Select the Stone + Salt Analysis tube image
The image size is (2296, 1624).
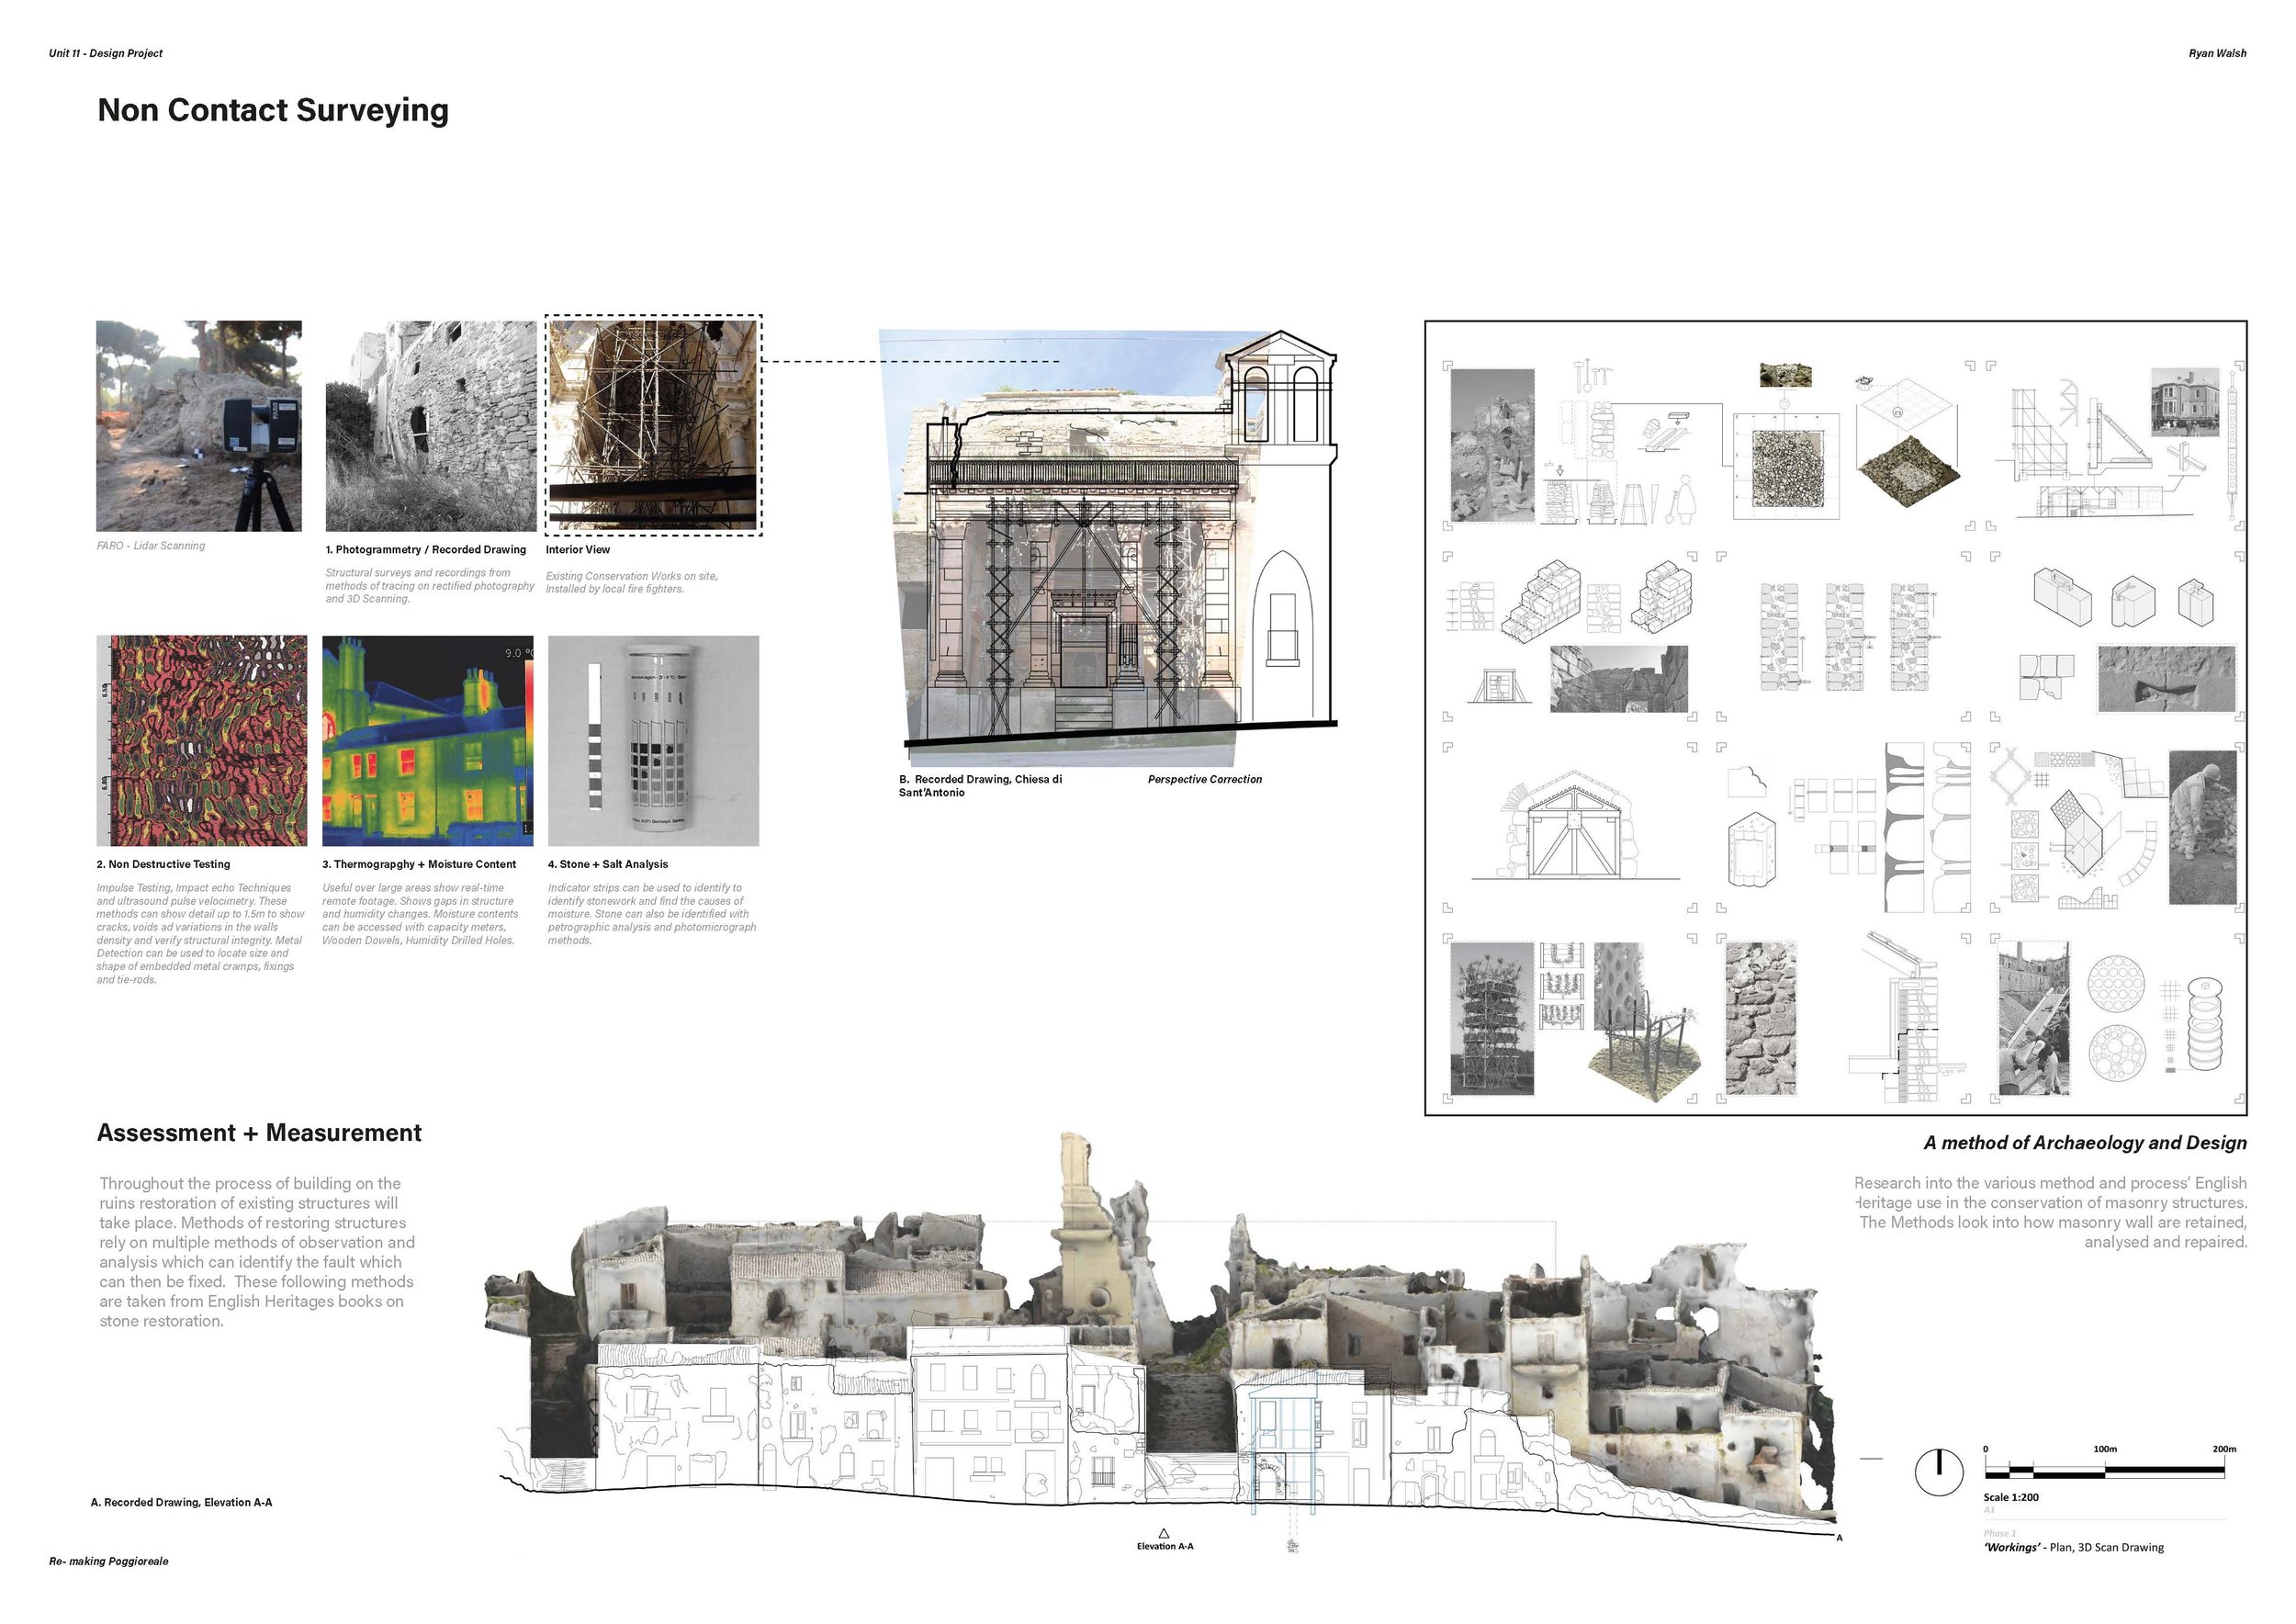tap(653, 741)
